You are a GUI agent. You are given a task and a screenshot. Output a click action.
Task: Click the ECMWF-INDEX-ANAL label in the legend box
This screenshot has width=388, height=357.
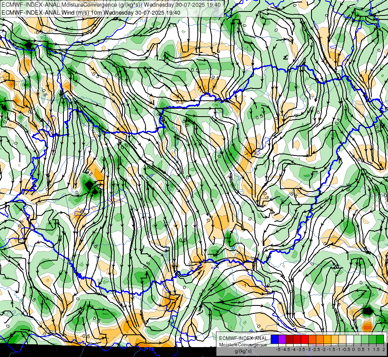243,338
